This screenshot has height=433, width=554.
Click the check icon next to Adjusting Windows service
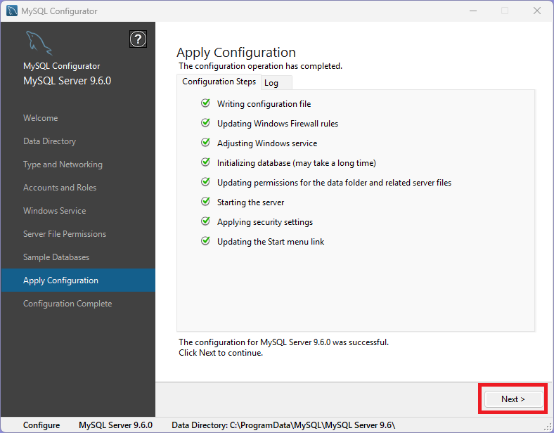(x=205, y=143)
